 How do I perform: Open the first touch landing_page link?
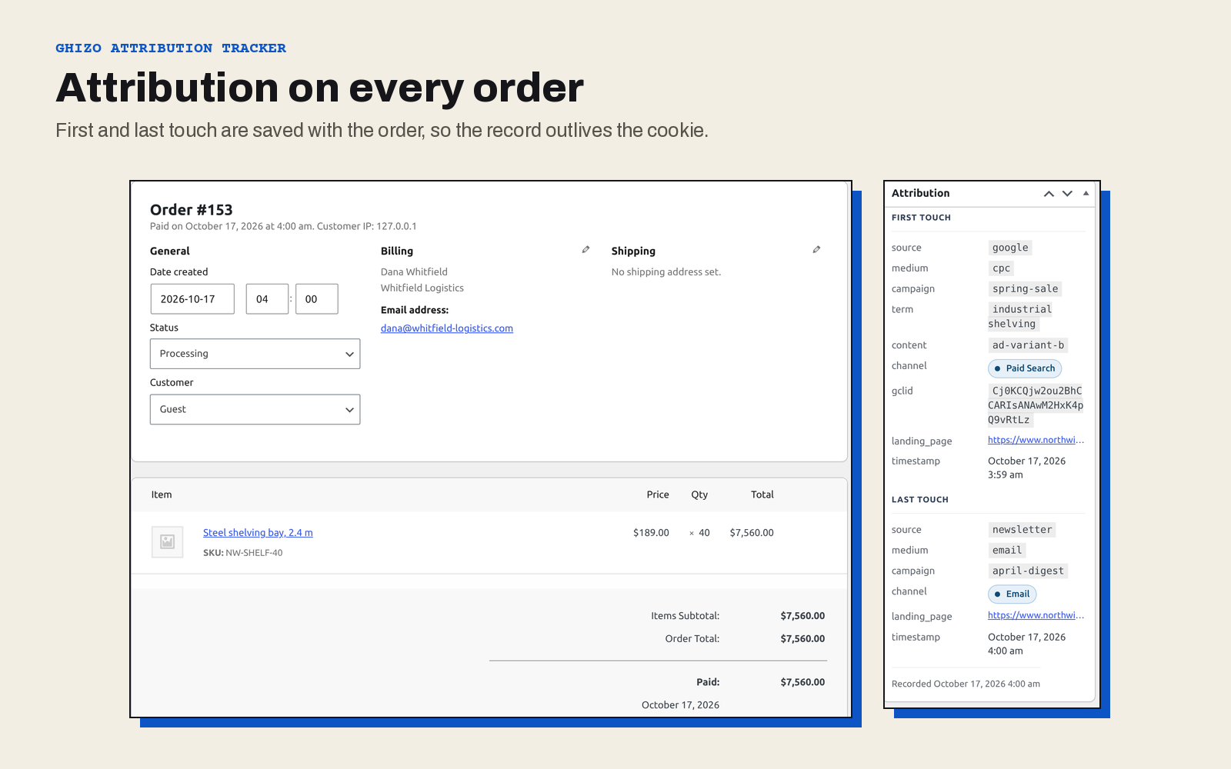point(1036,440)
